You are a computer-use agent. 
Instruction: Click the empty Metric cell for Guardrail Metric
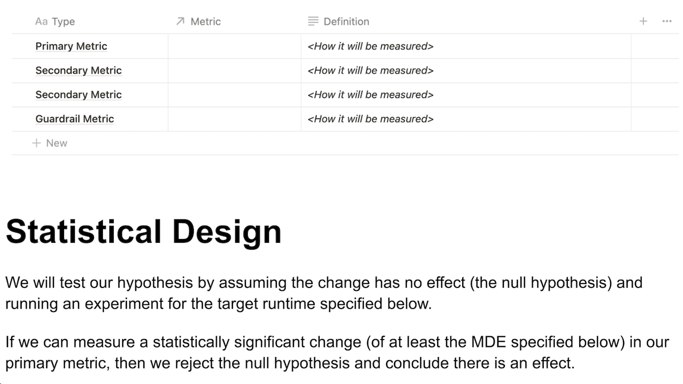(x=234, y=119)
